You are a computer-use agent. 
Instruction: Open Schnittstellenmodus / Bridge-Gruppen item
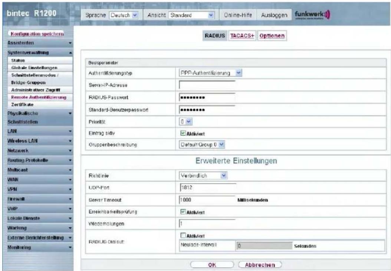coord(40,79)
